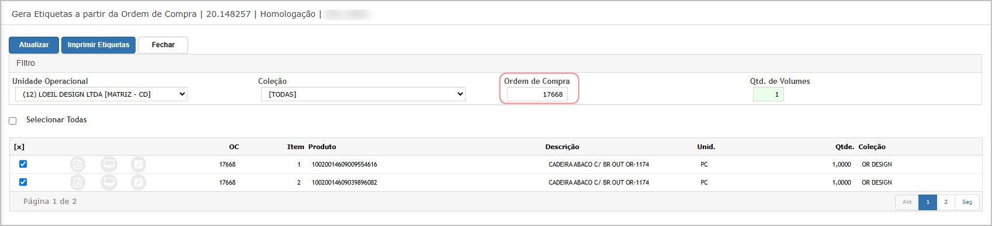Click the Qtde. column header
The width and height of the screenshot is (992, 226).
845,147
